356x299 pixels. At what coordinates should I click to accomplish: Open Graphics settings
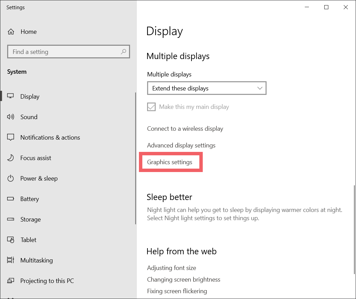pyautogui.click(x=170, y=162)
